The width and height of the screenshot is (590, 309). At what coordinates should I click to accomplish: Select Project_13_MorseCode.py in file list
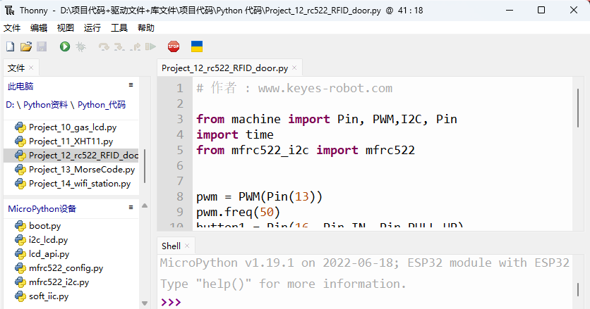(82, 170)
